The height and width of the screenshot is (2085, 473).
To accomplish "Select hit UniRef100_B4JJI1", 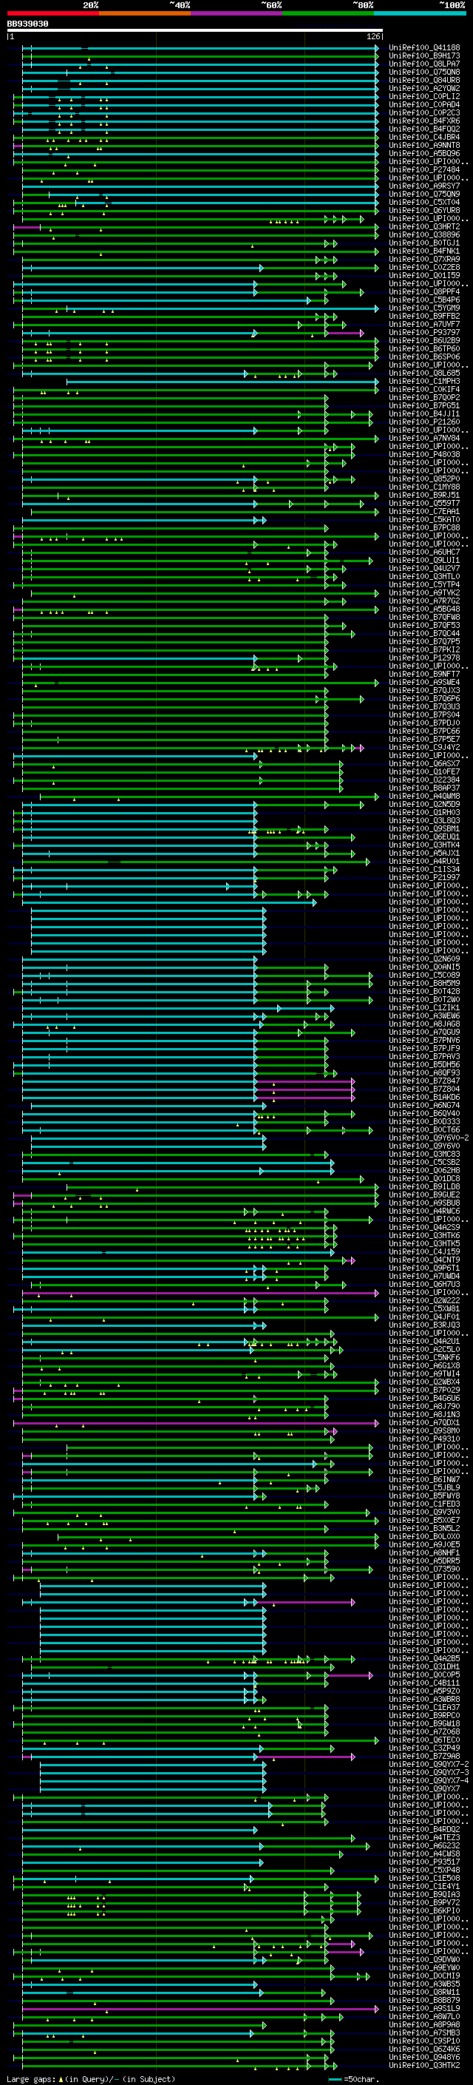I will pyautogui.click(x=424, y=413).
